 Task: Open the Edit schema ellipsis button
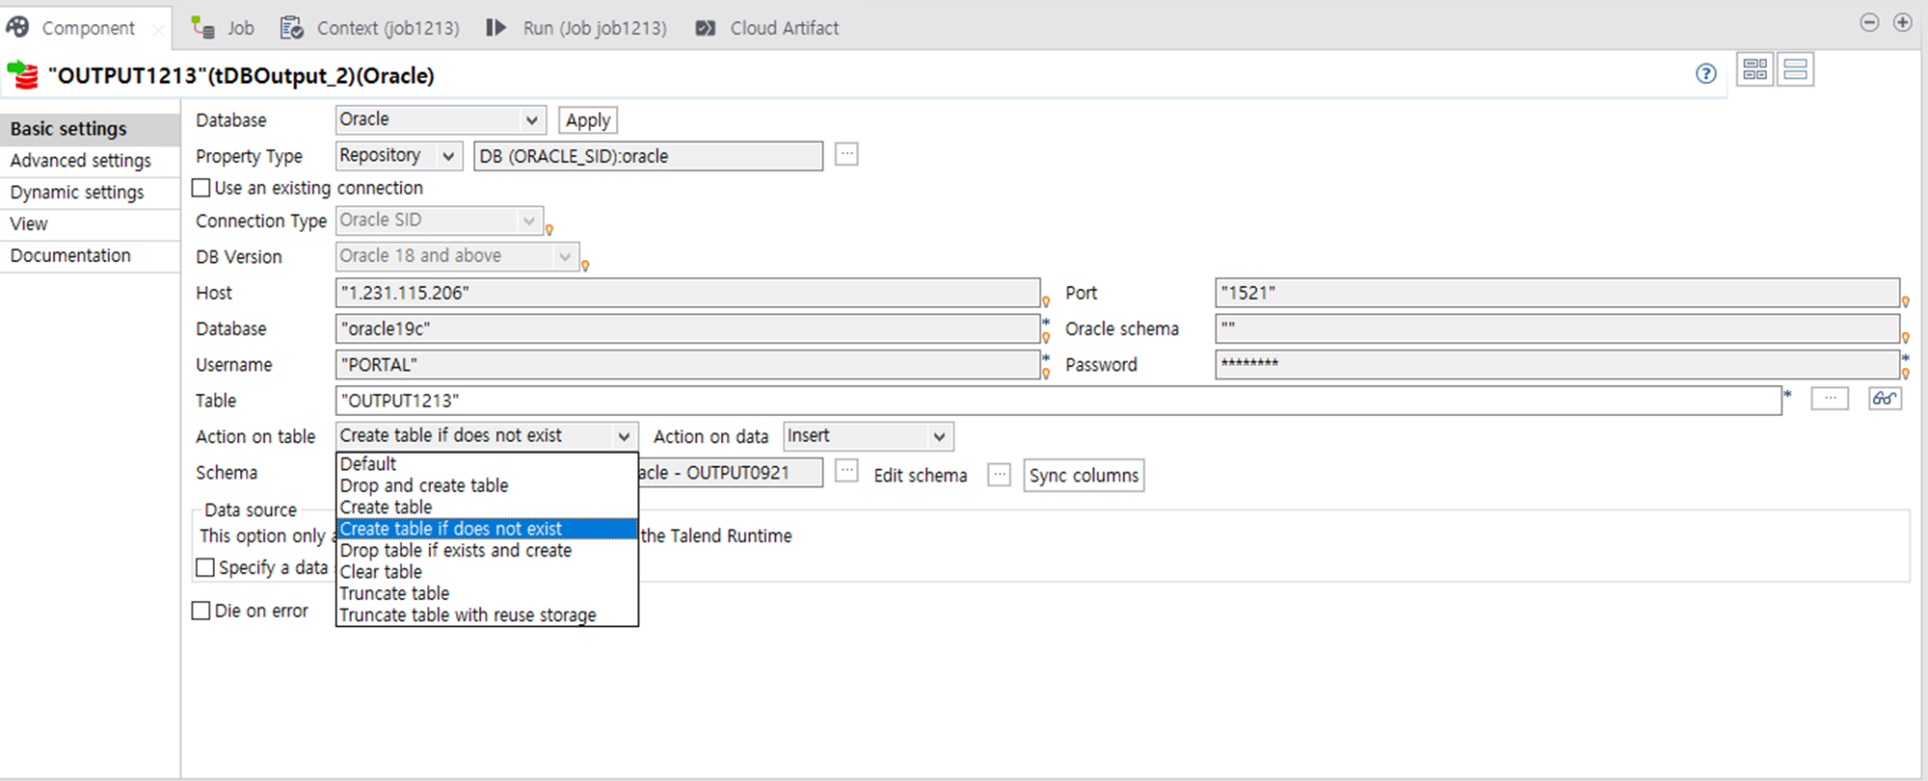click(x=999, y=475)
